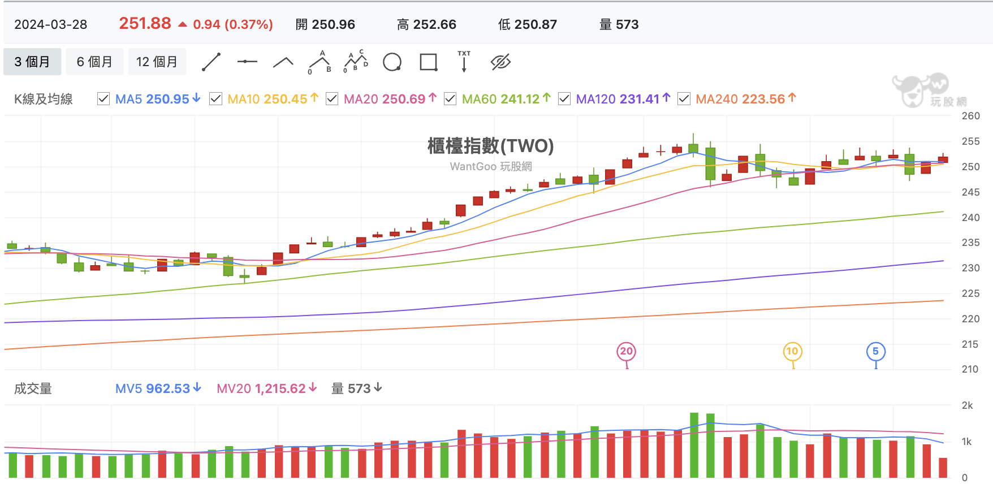This screenshot has height=484, width=993.
Task: Toggle the MA120 checkbox
Action: [564, 99]
